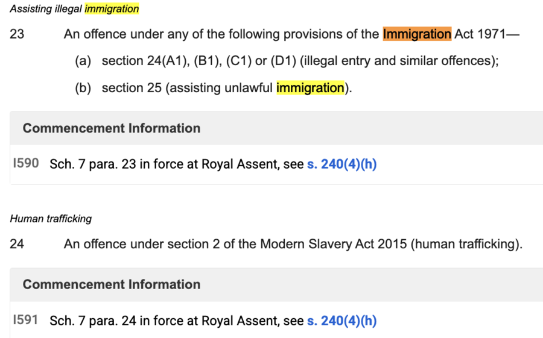543x338 pixels.
Task: Click the first Commencement Information header
Action: (112, 128)
